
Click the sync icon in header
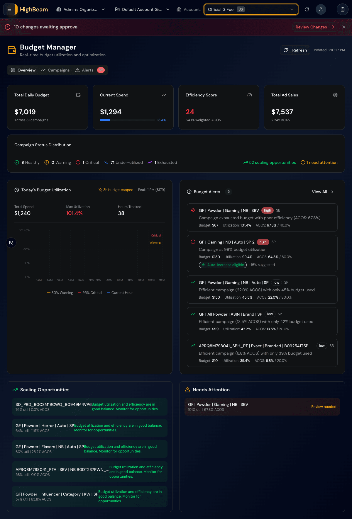click(x=307, y=9)
